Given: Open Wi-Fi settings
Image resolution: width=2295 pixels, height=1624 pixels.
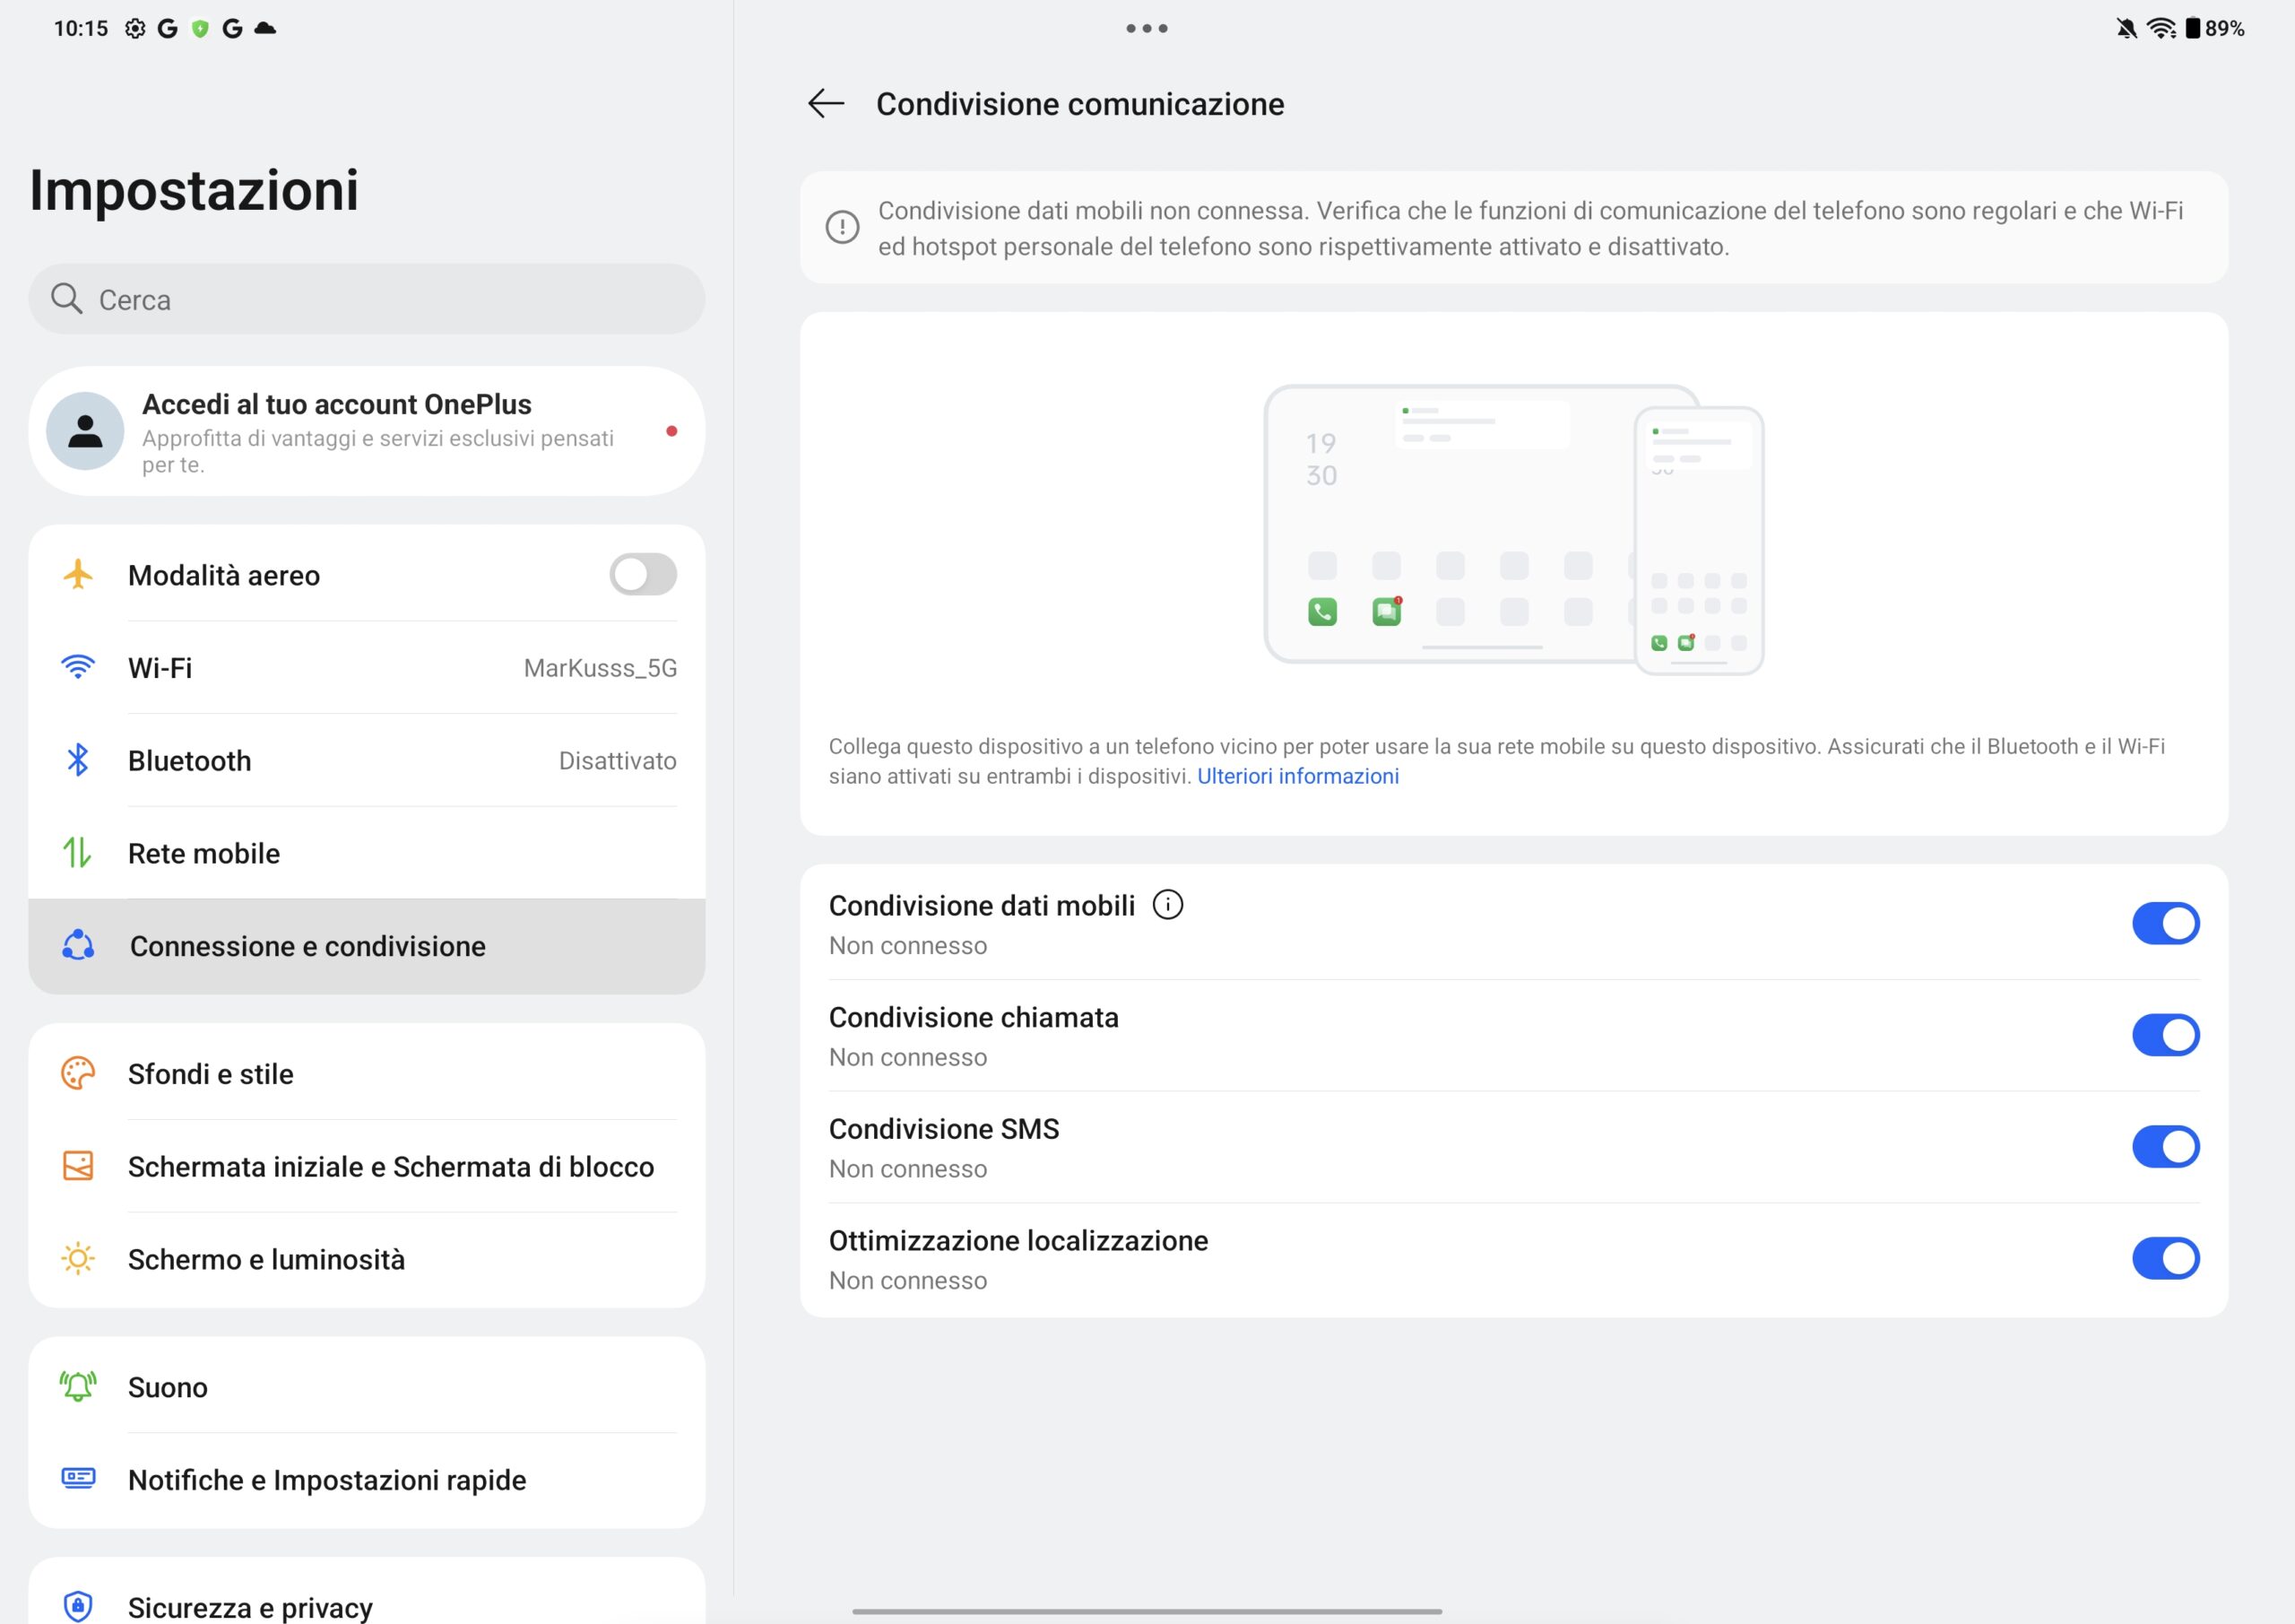Looking at the screenshot, I should [x=367, y=667].
